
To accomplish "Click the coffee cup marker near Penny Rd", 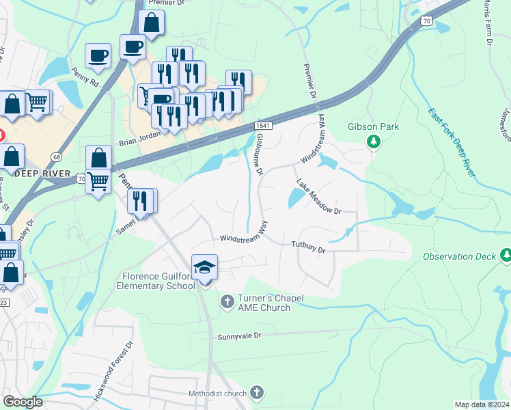I will click(98, 57).
